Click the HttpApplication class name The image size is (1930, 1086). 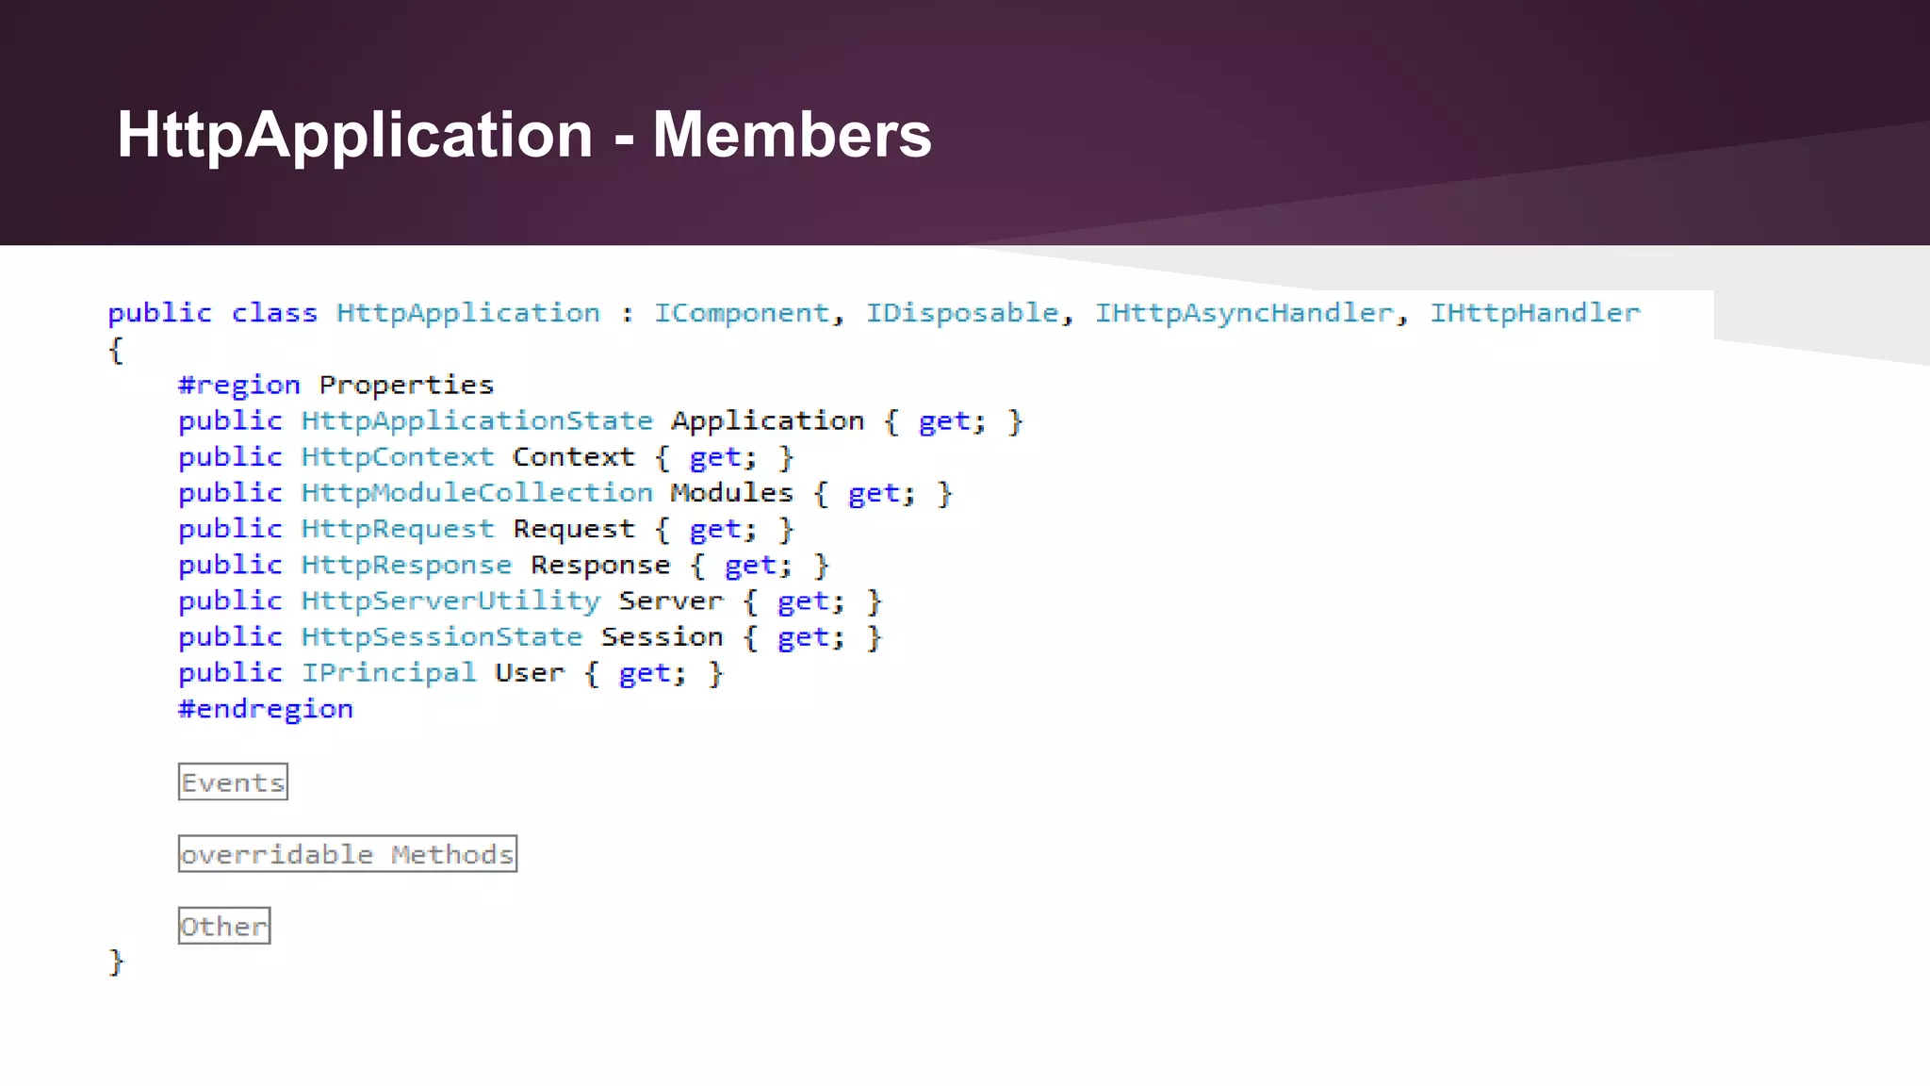(x=467, y=313)
